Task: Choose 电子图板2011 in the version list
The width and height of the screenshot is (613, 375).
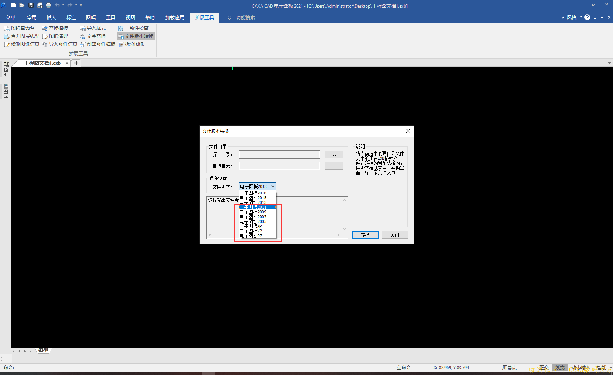Action: click(x=258, y=207)
